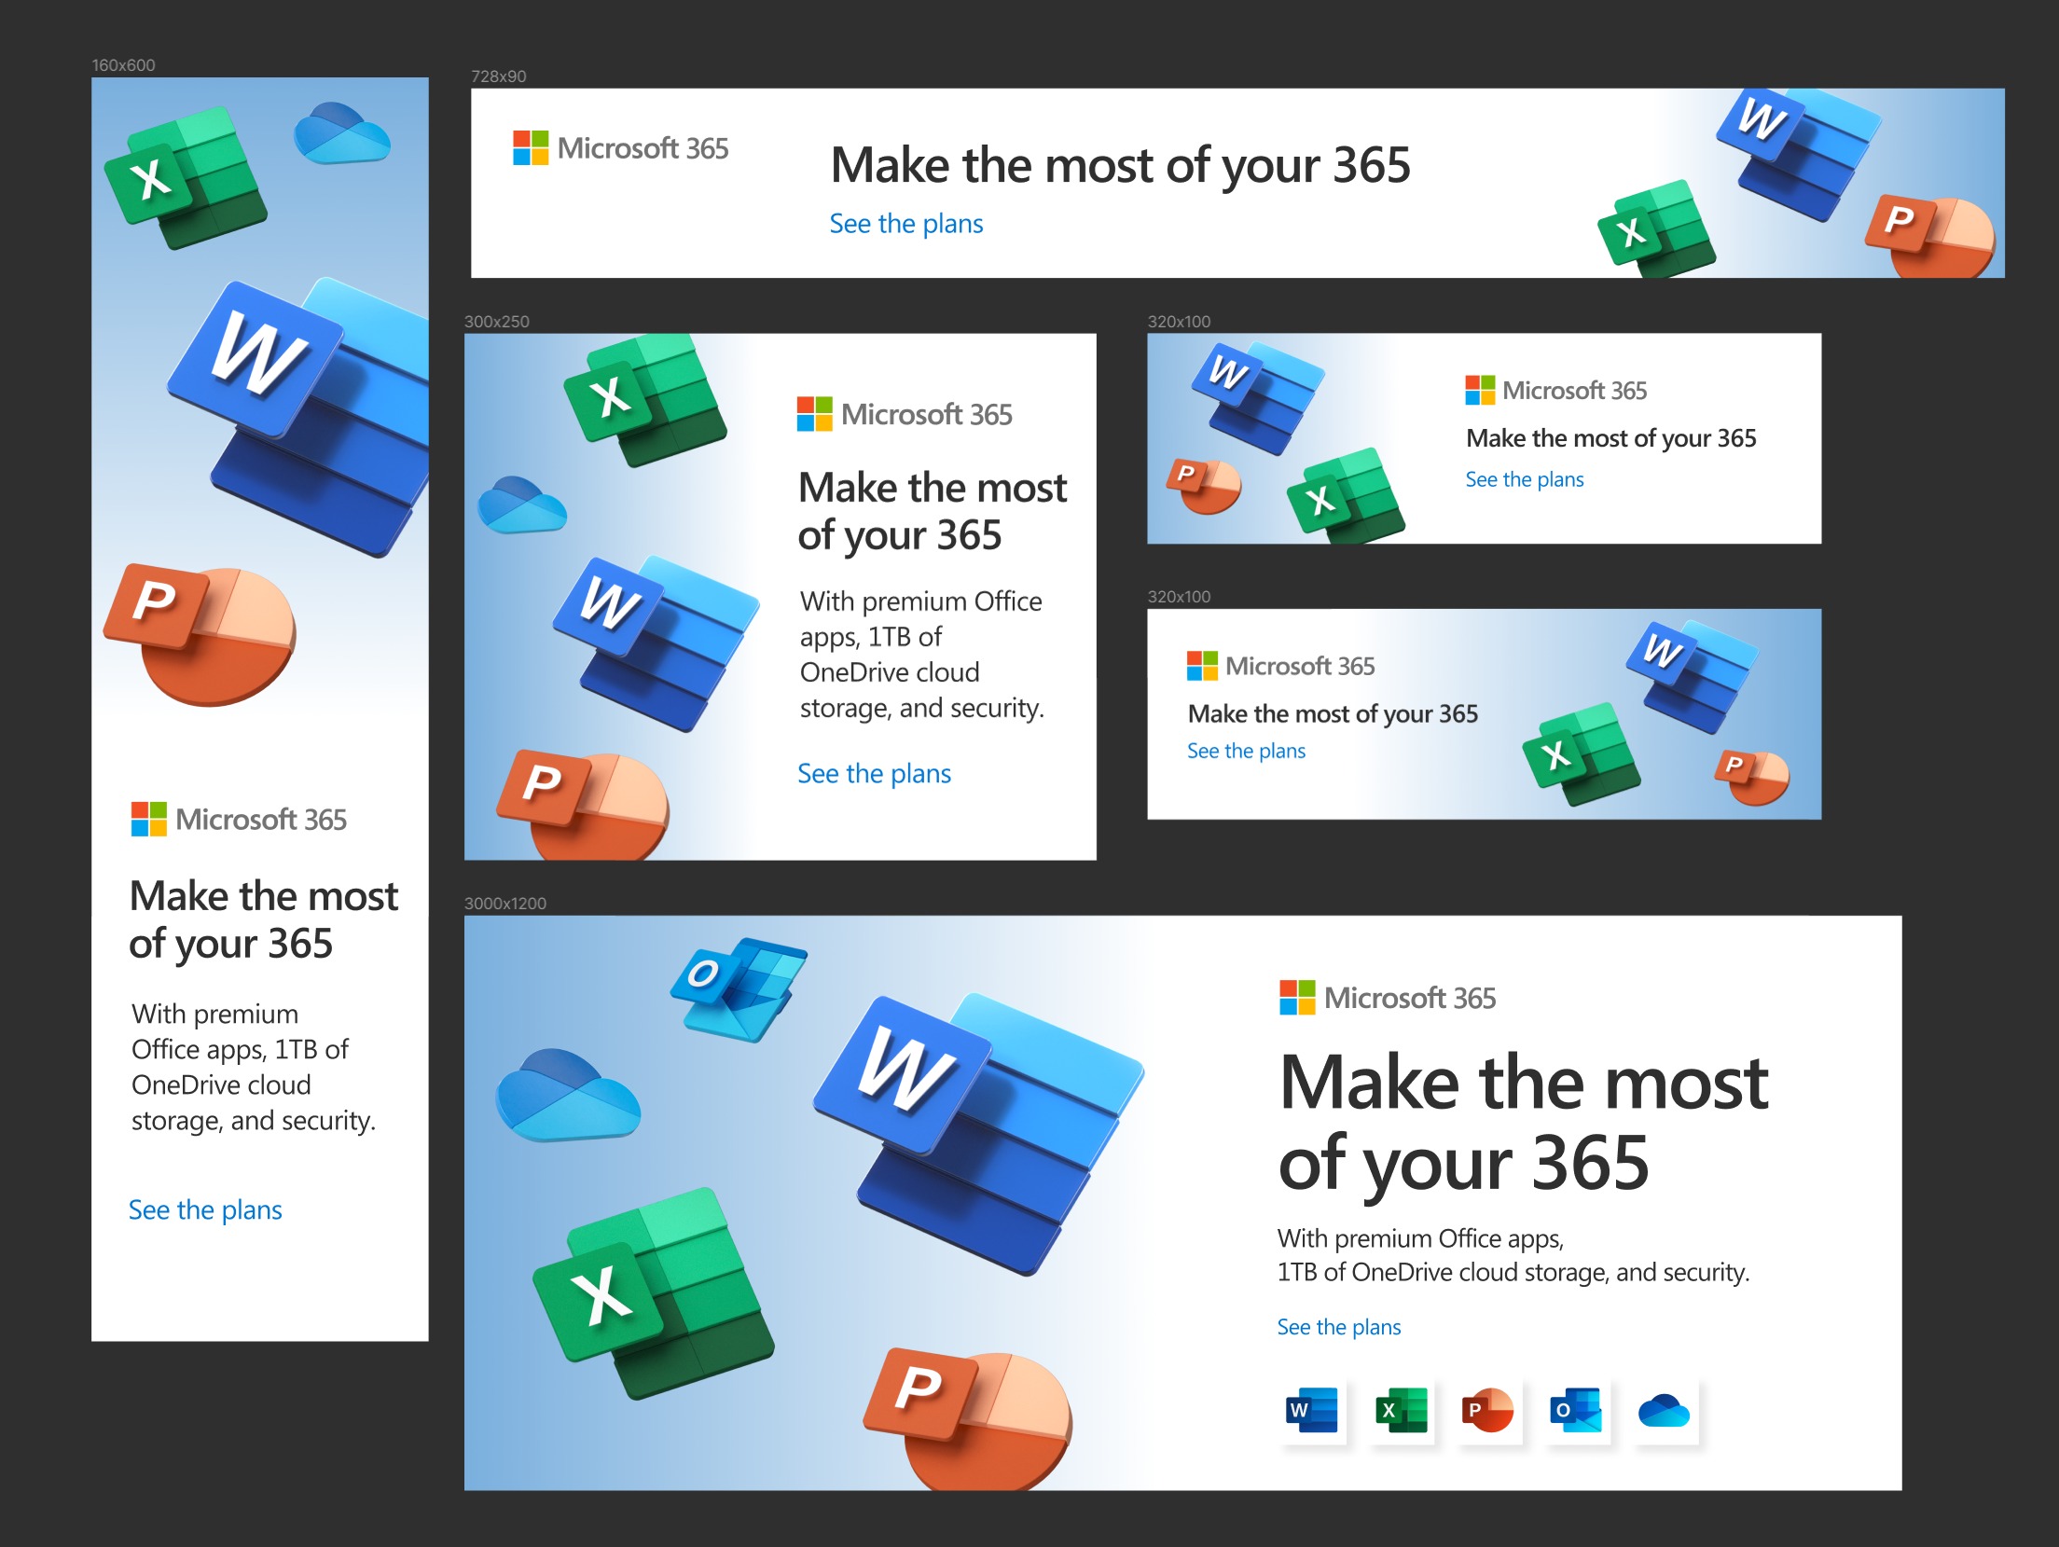The width and height of the screenshot is (2059, 1547).
Task: Click the small flat Word app tile
Action: [1311, 1410]
